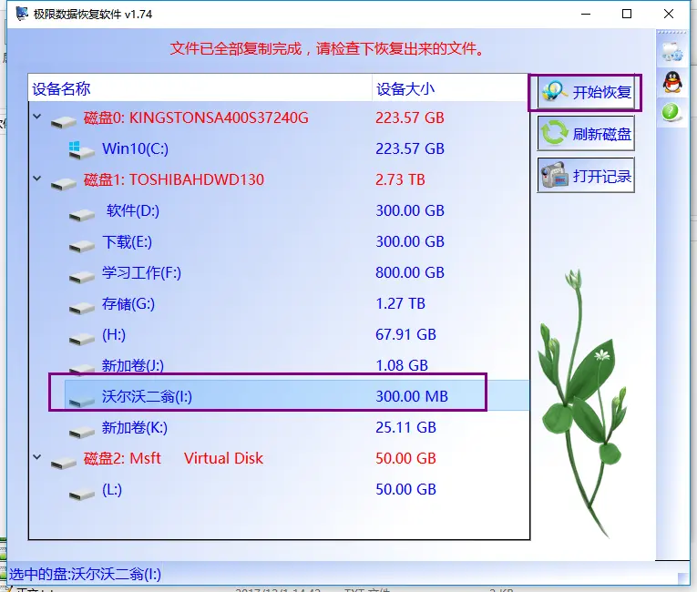Click the network settings icon atop the sidebar

(x=671, y=52)
